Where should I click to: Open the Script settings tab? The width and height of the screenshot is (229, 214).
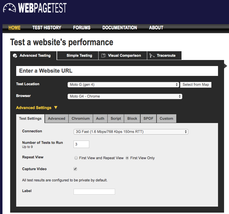tap(116, 119)
